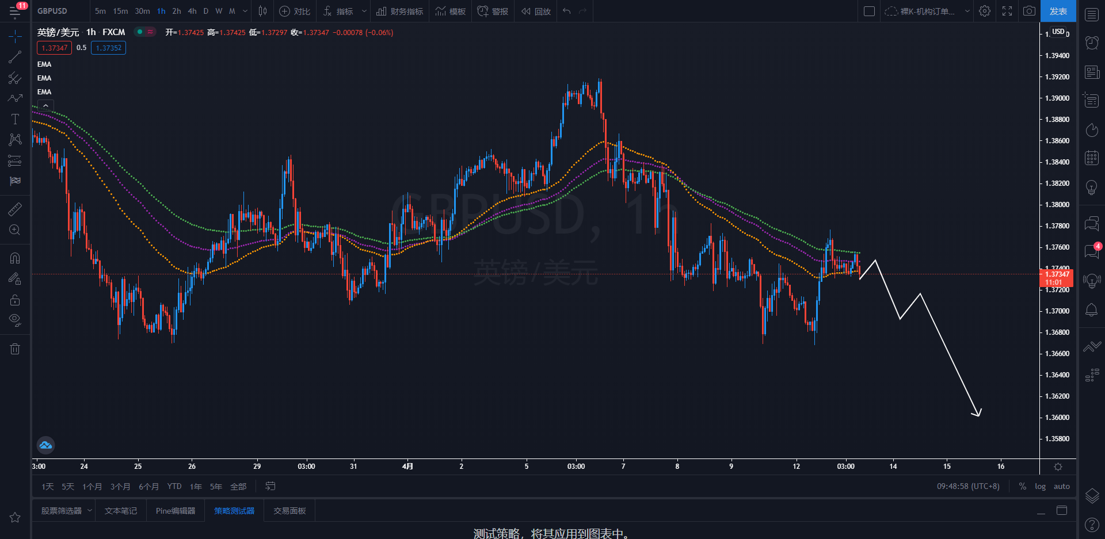
Task: Expand the timeframe interval dropdown arrow
Action: (x=245, y=11)
